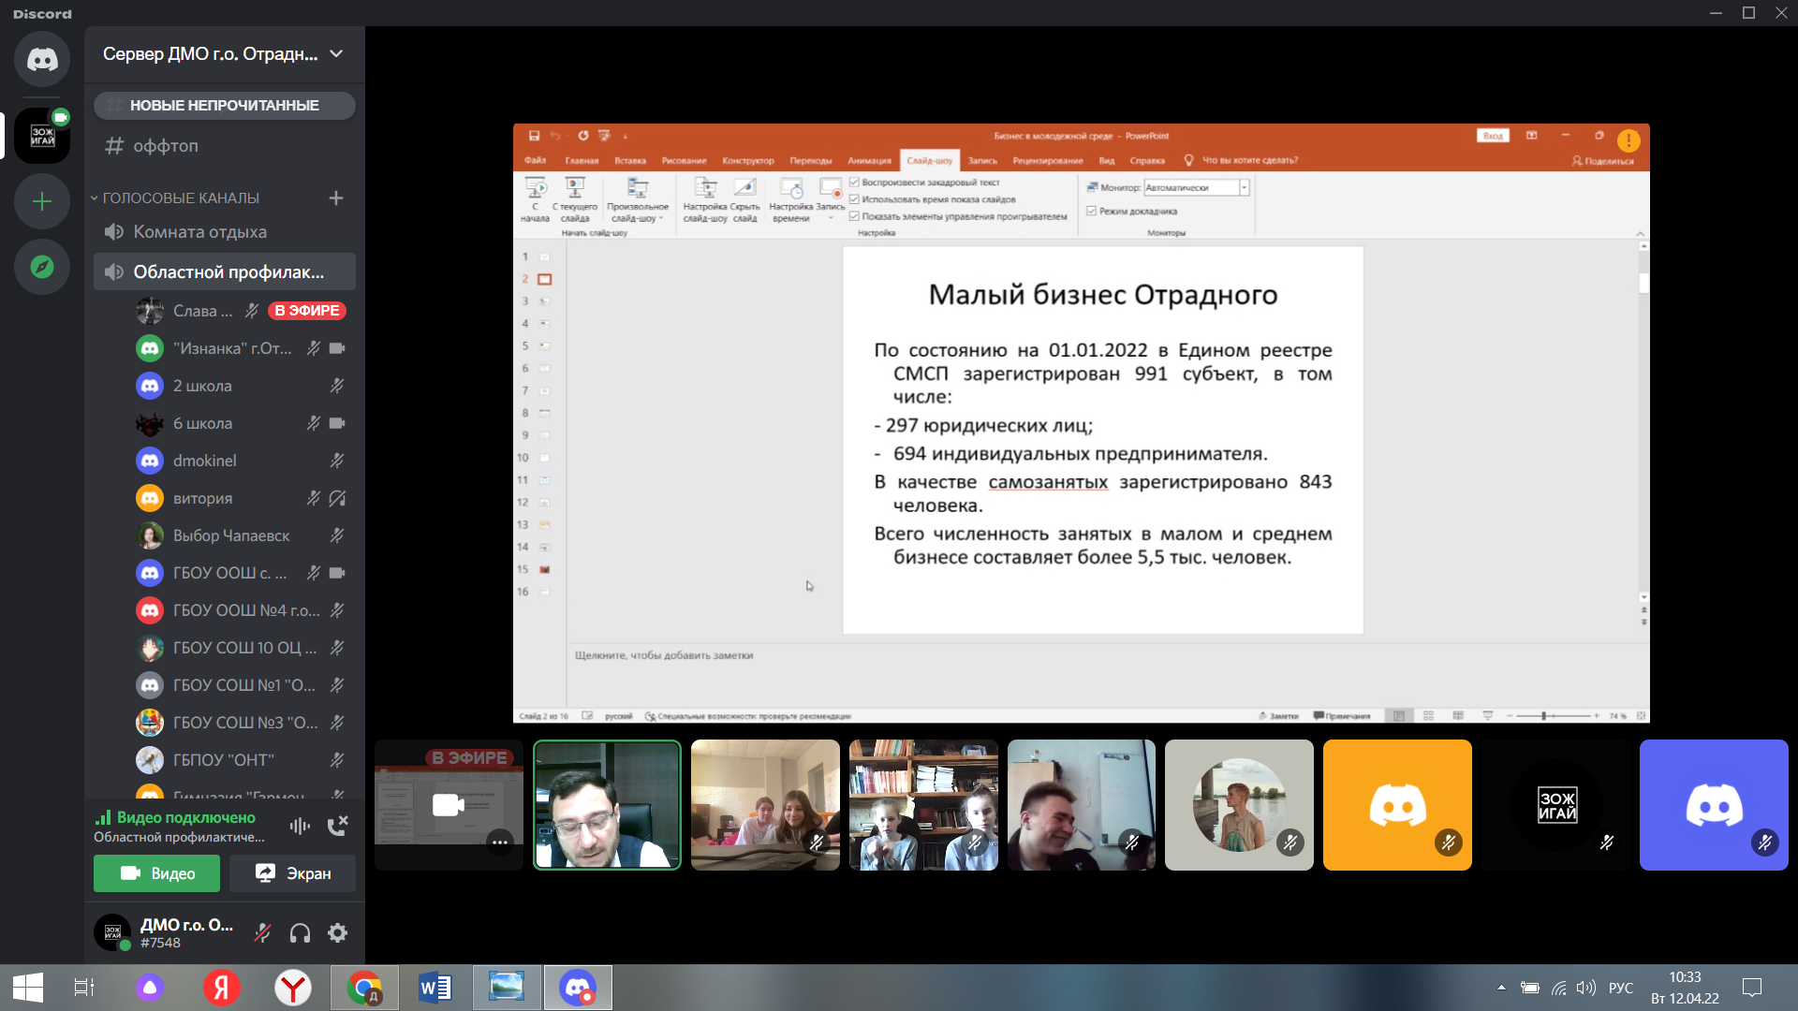
Task: Expand server name dropdown menu
Action: tap(336, 54)
